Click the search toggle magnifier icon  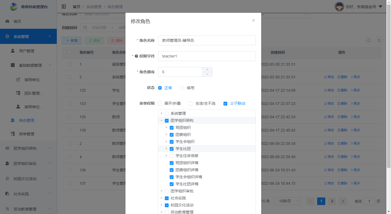pos(369,41)
